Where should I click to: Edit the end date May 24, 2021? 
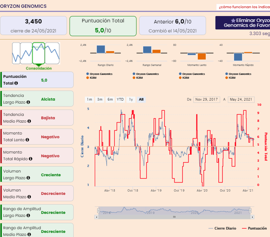point(241,99)
